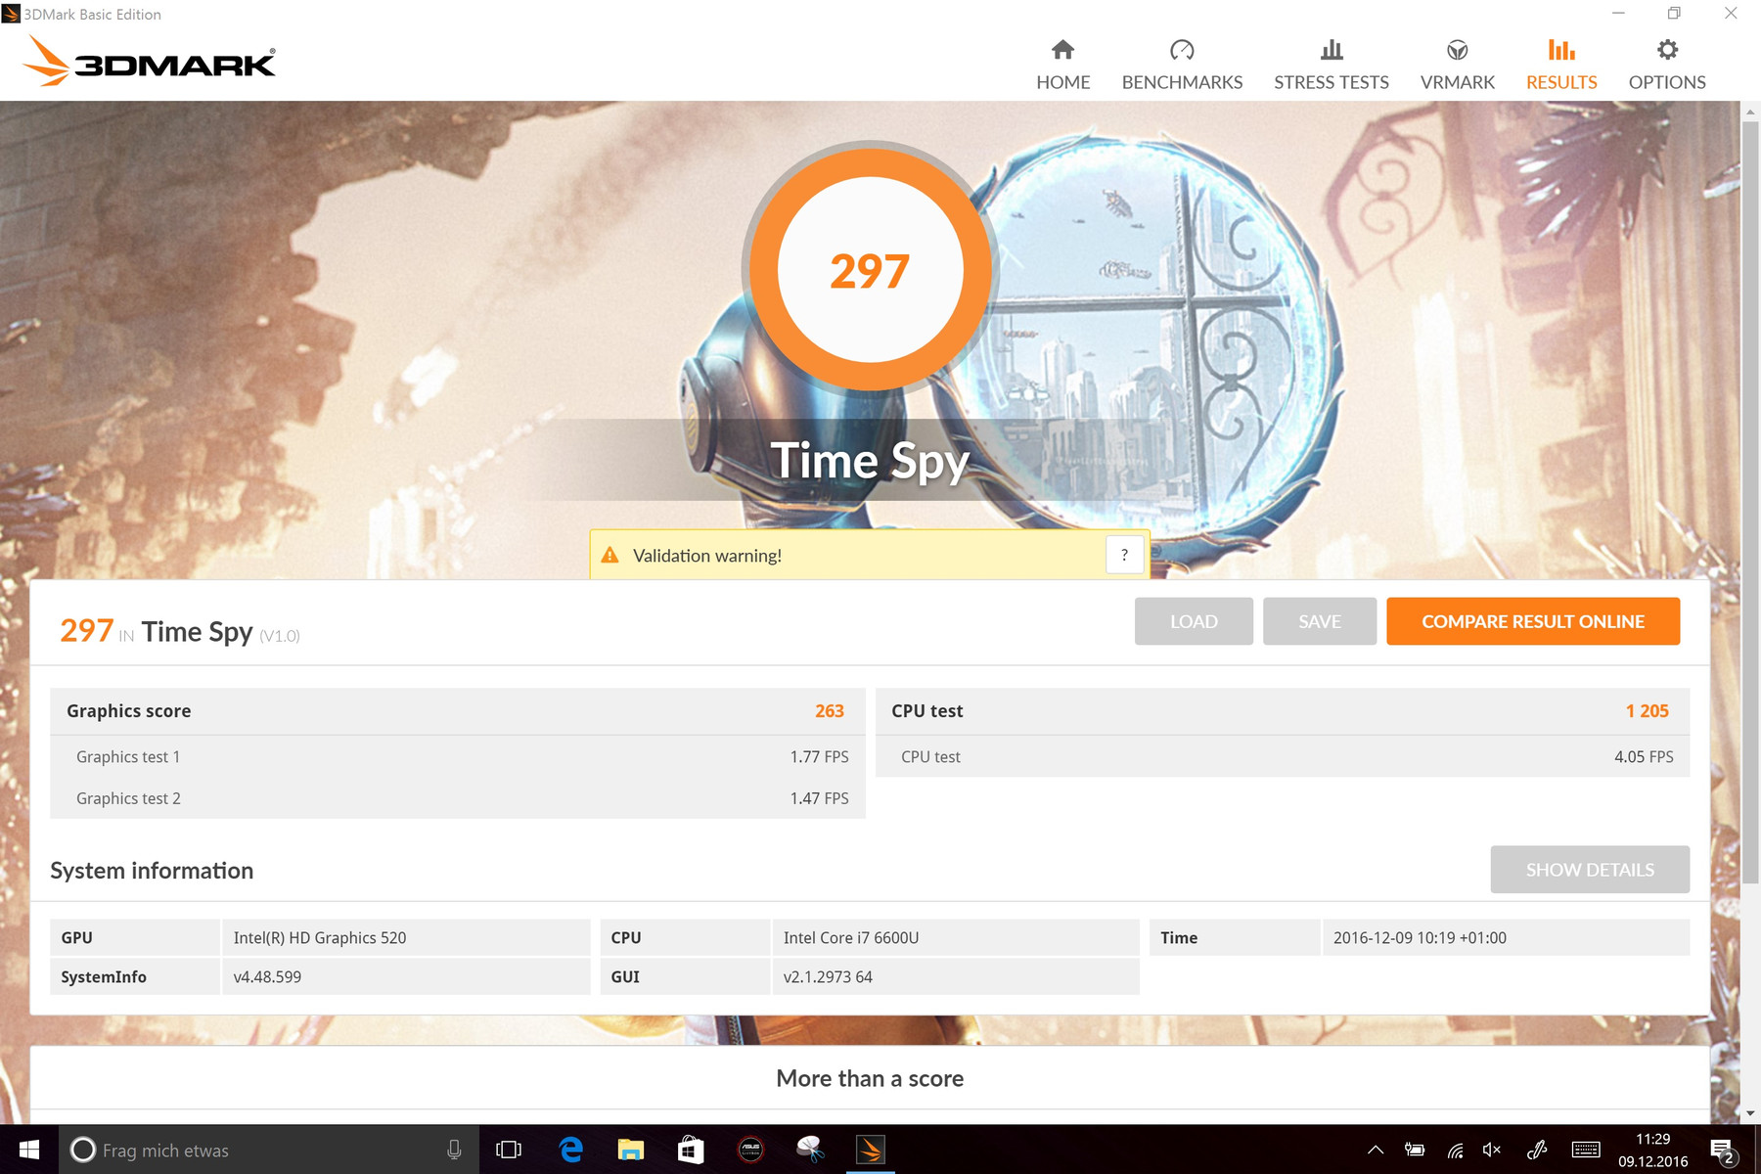
Task: Click SHOW DETAILS button
Action: tap(1590, 869)
